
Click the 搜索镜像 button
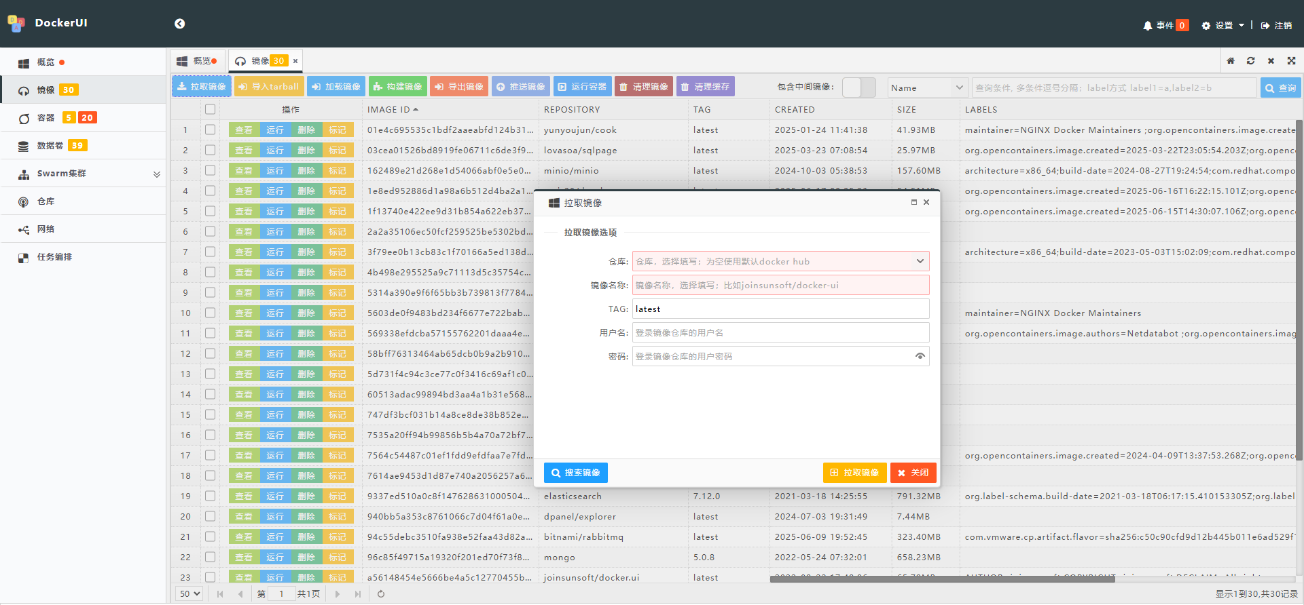(575, 473)
